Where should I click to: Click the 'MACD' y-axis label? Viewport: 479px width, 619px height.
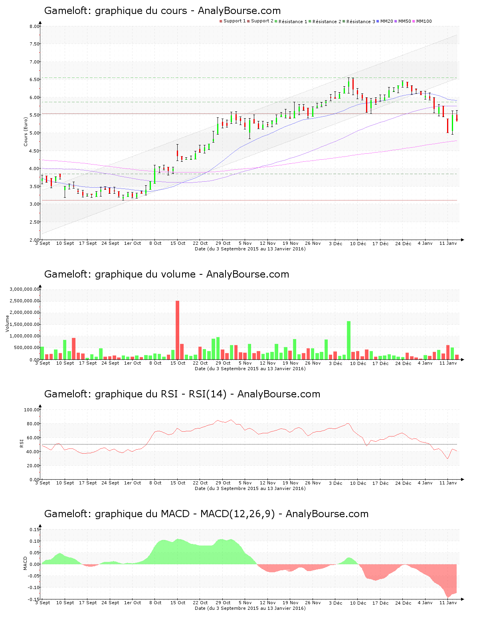point(26,563)
